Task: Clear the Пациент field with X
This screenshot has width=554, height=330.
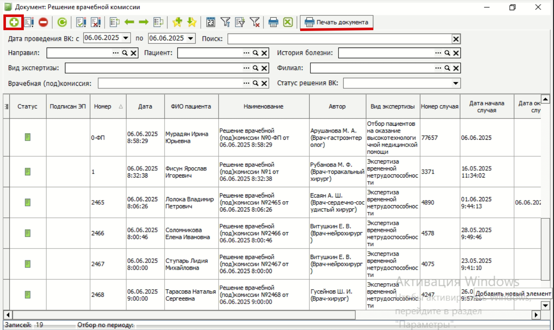Action: coord(264,53)
